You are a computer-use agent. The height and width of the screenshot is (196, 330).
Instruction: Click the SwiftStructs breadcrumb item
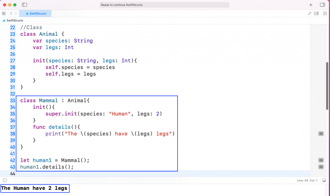tap(13, 20)
